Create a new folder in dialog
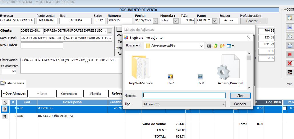Screen dimensions: 294x139 click(222, 46)
